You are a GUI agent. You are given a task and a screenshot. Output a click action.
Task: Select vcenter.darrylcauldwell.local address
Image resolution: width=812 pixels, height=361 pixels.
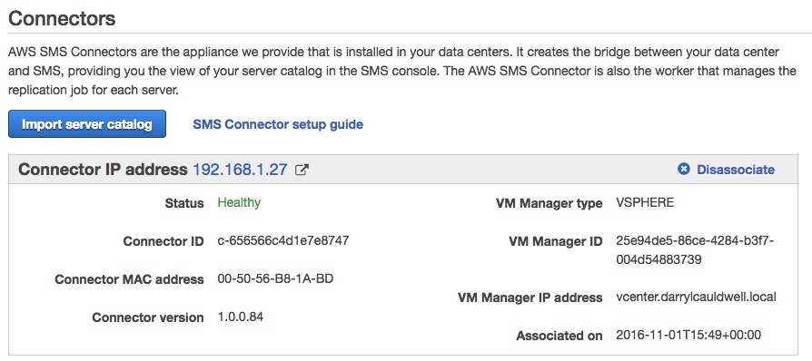696,297
